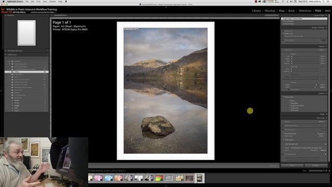Image resolution: width=332 pixels, height=187 pixels.
Task: Collapse the Guides panel
Action: point(326,94)
